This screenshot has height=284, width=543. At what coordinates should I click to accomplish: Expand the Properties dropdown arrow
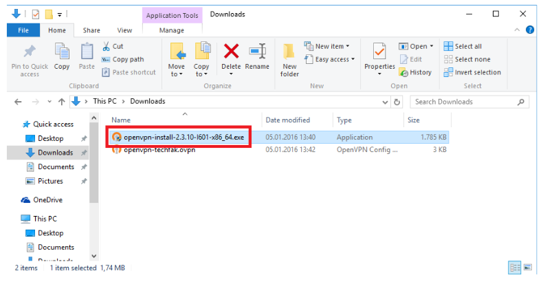[379, 74]
